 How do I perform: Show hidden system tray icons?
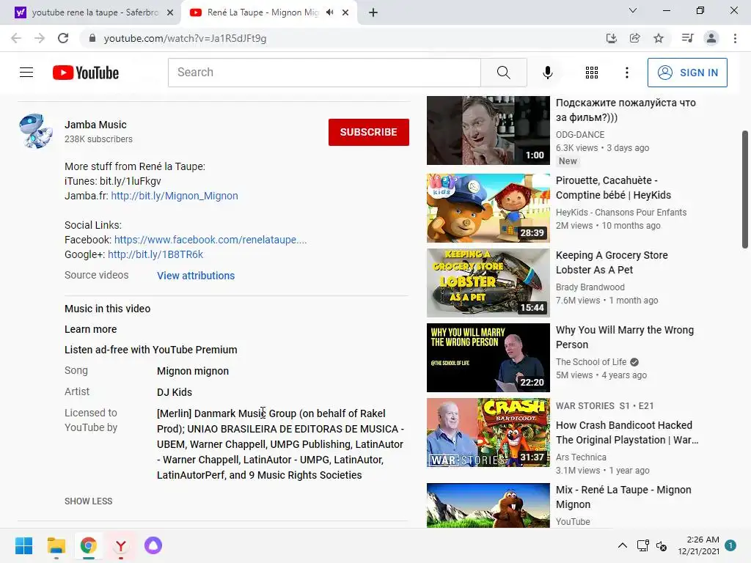coord(622,545)
